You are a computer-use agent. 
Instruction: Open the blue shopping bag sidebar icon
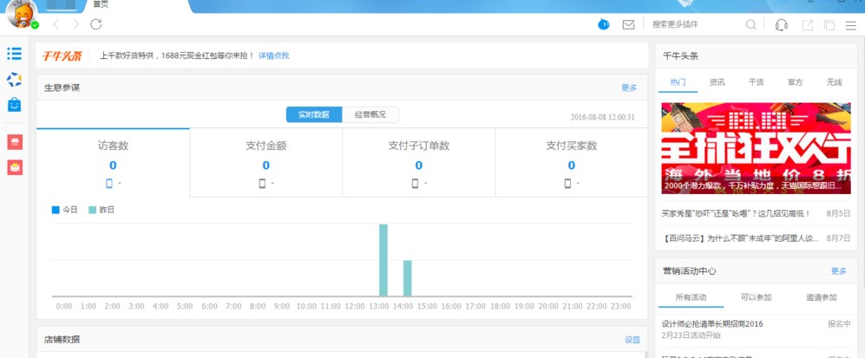pos(15,105)
